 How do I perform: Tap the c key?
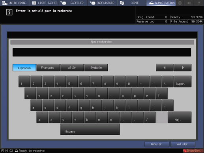click(66, 117)
